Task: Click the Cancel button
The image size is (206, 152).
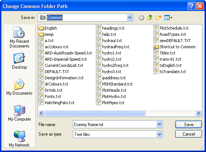Action: (x=188, y=134)
